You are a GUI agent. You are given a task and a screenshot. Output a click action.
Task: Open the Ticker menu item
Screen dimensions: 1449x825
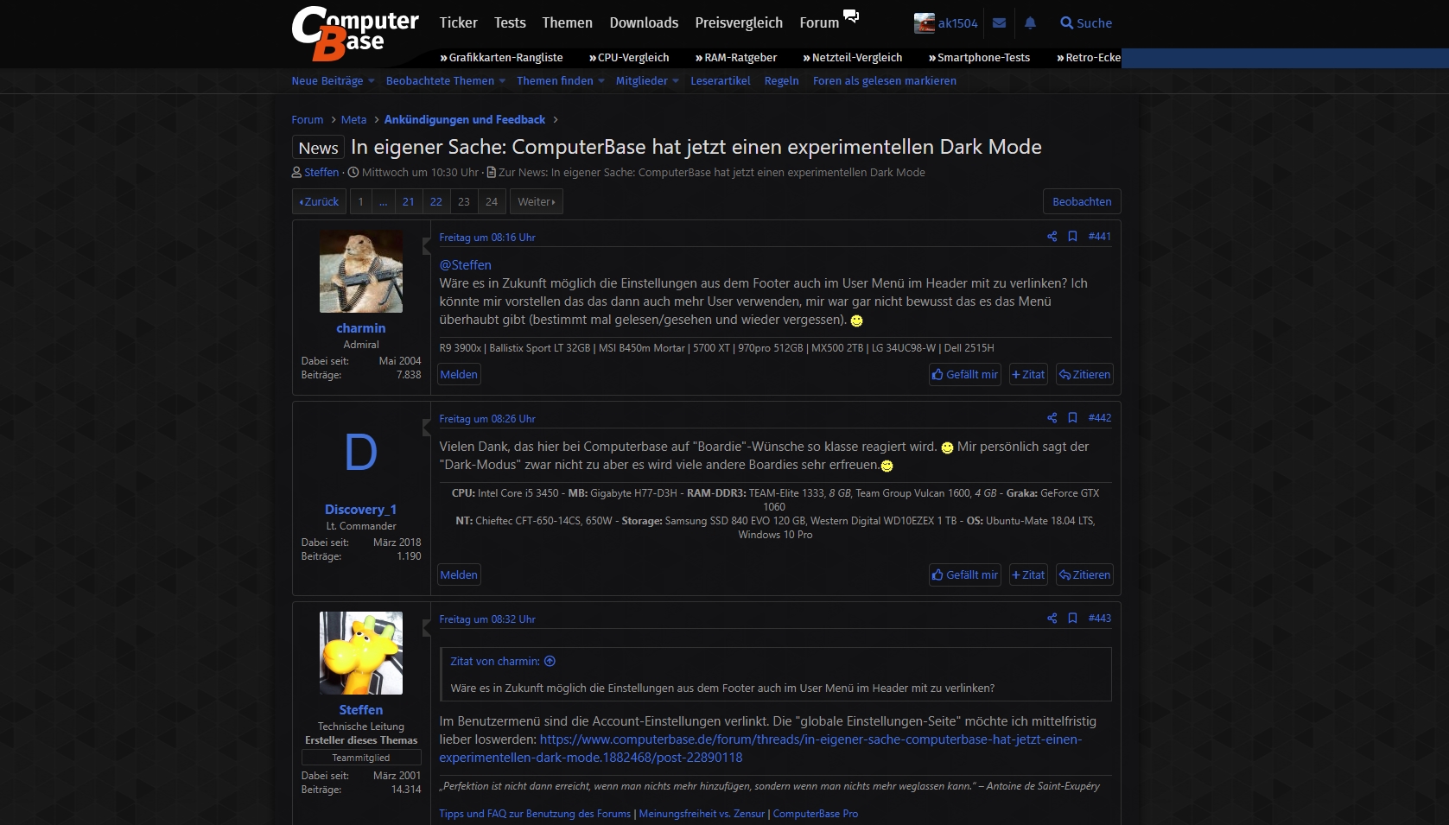pos(458,23)
